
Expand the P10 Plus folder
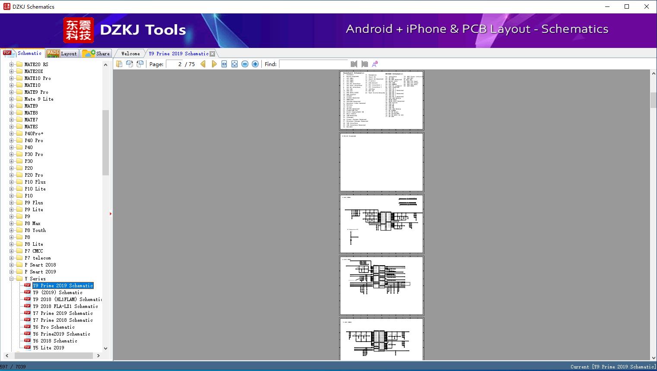pyautogui.click(x=12, y=182)
